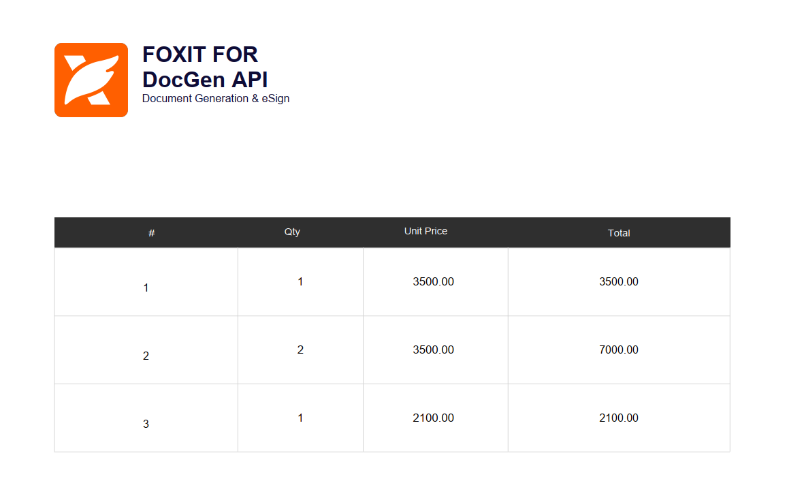This screenshot has width=787, height=481.
Task: Click the dark table header bar
Action: (x=392, y=232)
